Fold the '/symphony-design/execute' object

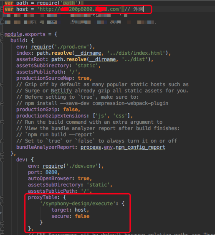pyautogui.click(x=2, y=204)
